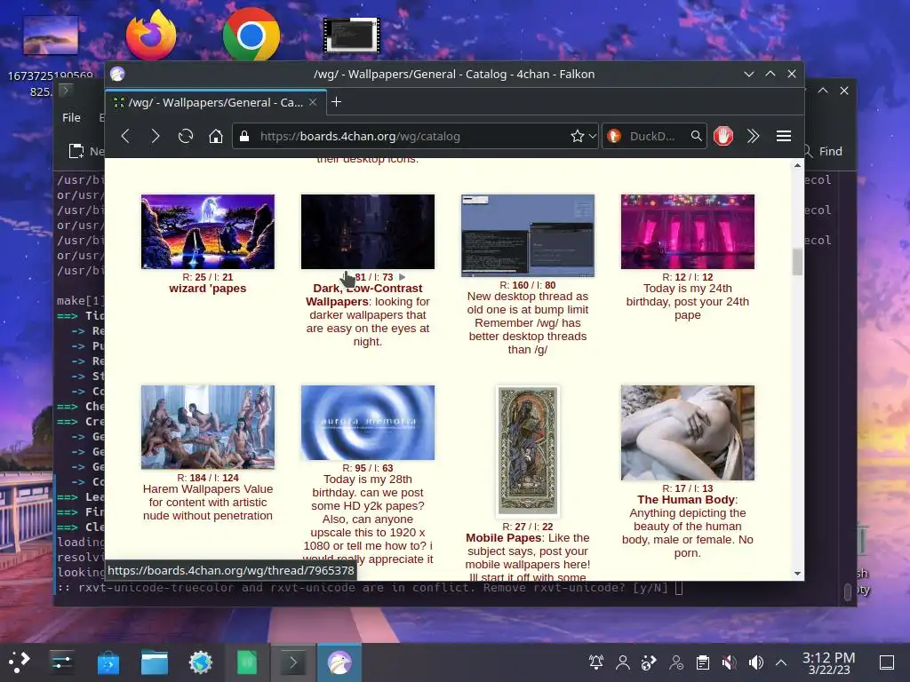Open System Settings from the taskbar
The image size is (910, 682).
pos(61,662)
